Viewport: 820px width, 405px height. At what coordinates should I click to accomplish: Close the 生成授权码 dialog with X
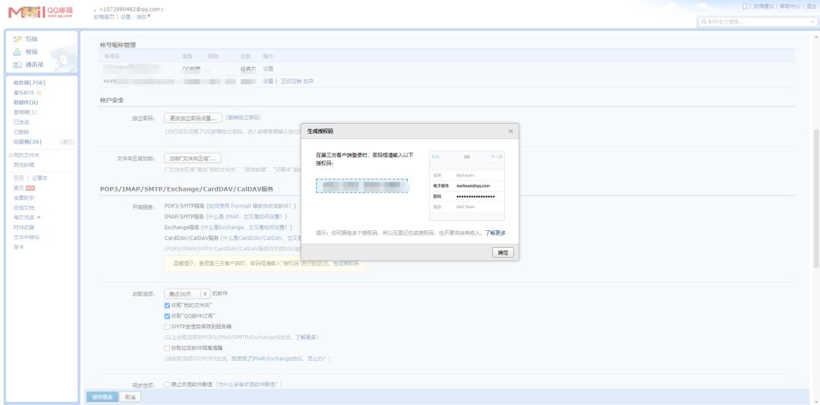[x=510, y=131]
